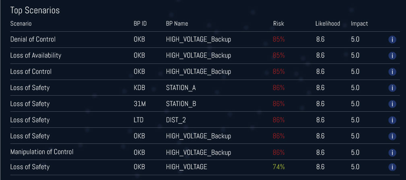Open info icon for Denial of Control row
Viewport: 406px width, 180px height.
click(392, 39)
